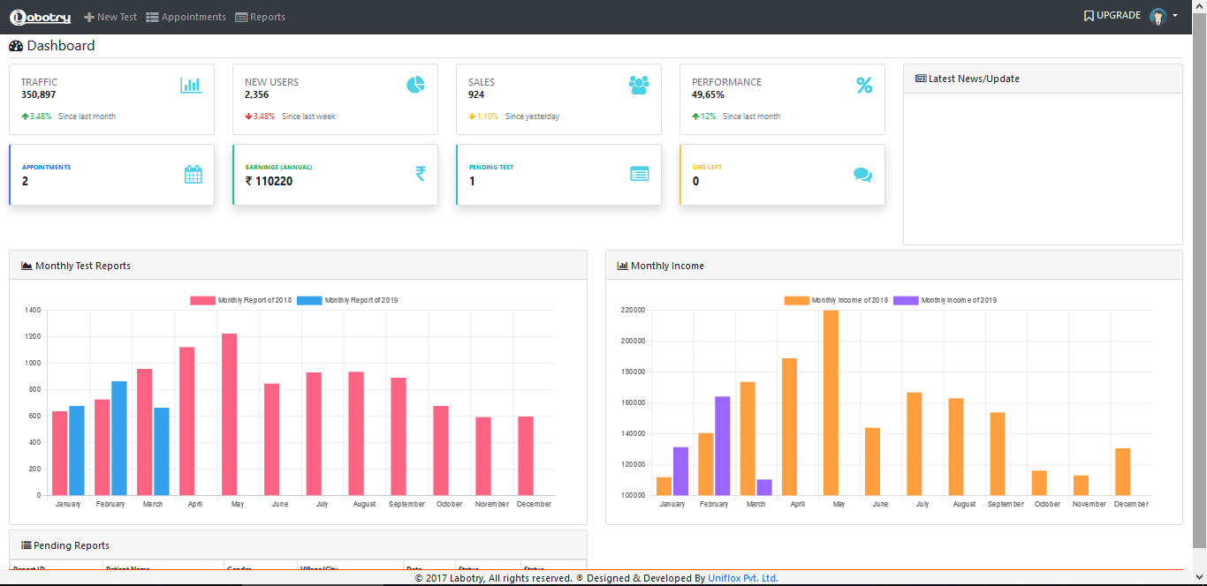Image resolution: width=1207 pixels, height=586 pixels.
Task: Click the 220000 axis label in Monthly Income
Action: (633, 310)
